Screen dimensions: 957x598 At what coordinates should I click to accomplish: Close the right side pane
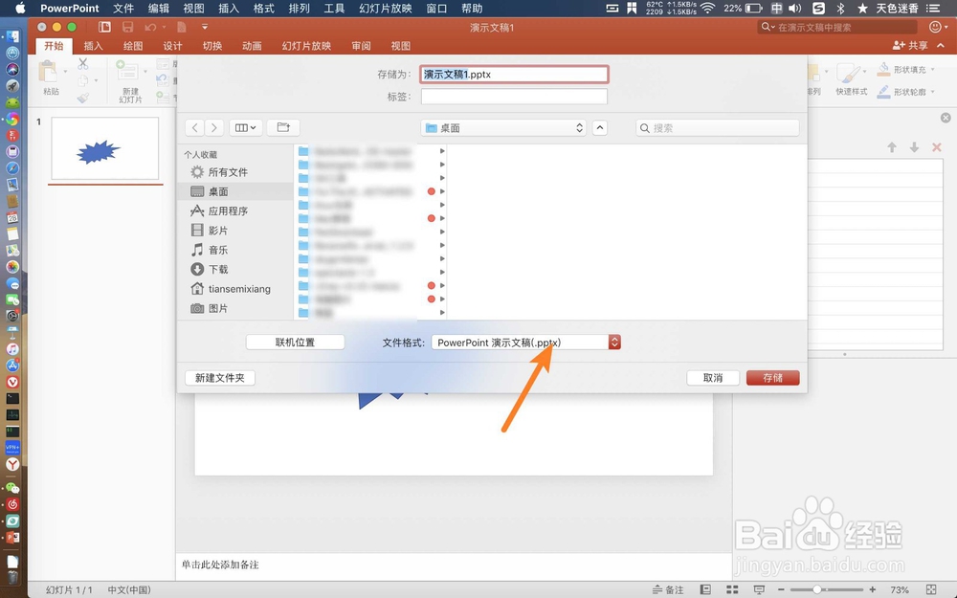tap(946, 118)
